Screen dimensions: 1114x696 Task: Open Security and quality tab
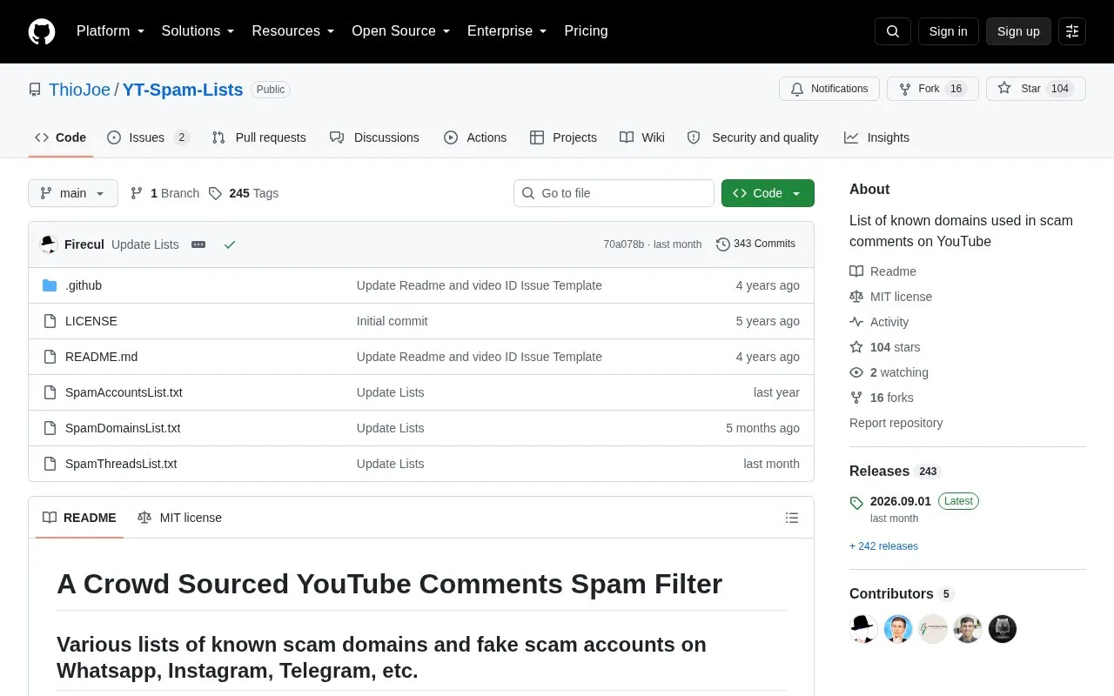[x=753, y=137]
